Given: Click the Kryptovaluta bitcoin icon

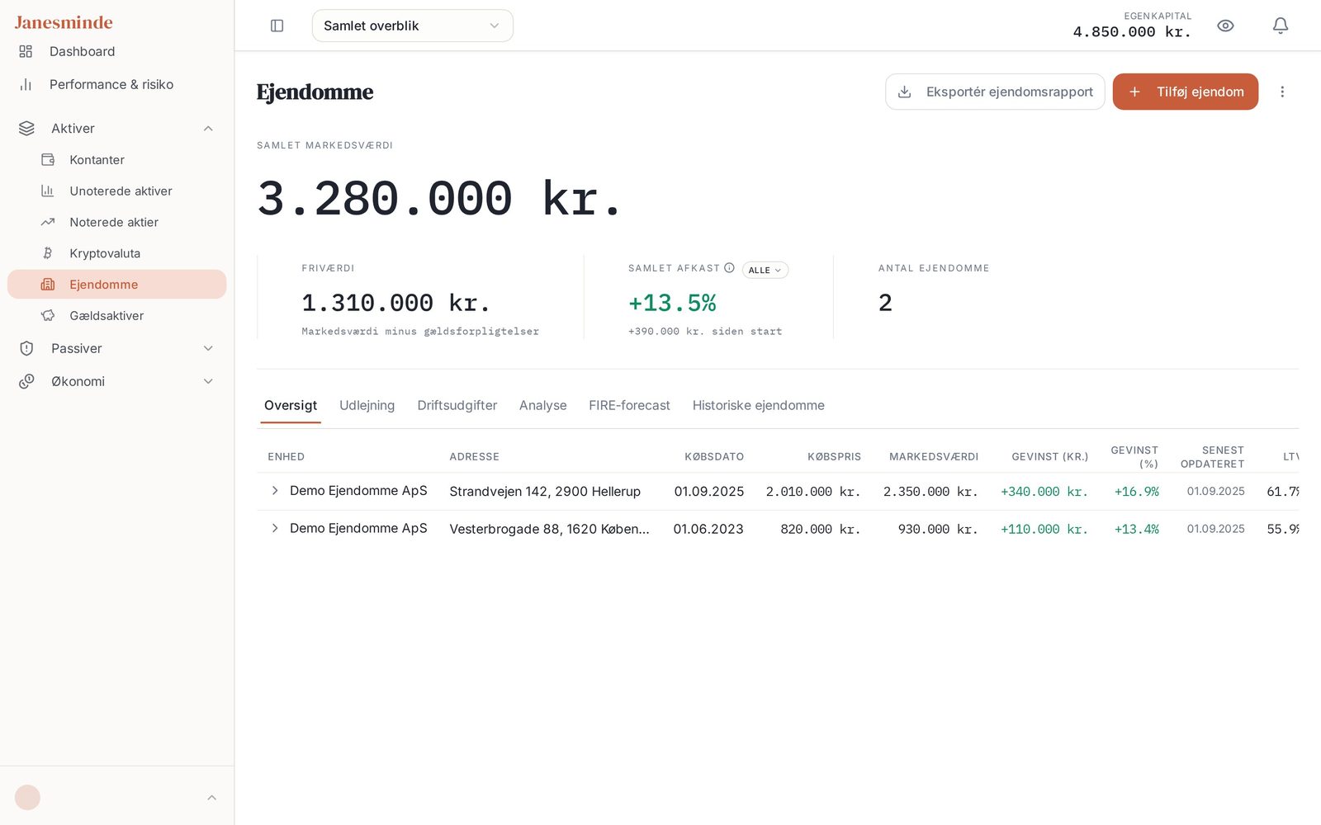Looking at the screenshot, I should (48, 253).
